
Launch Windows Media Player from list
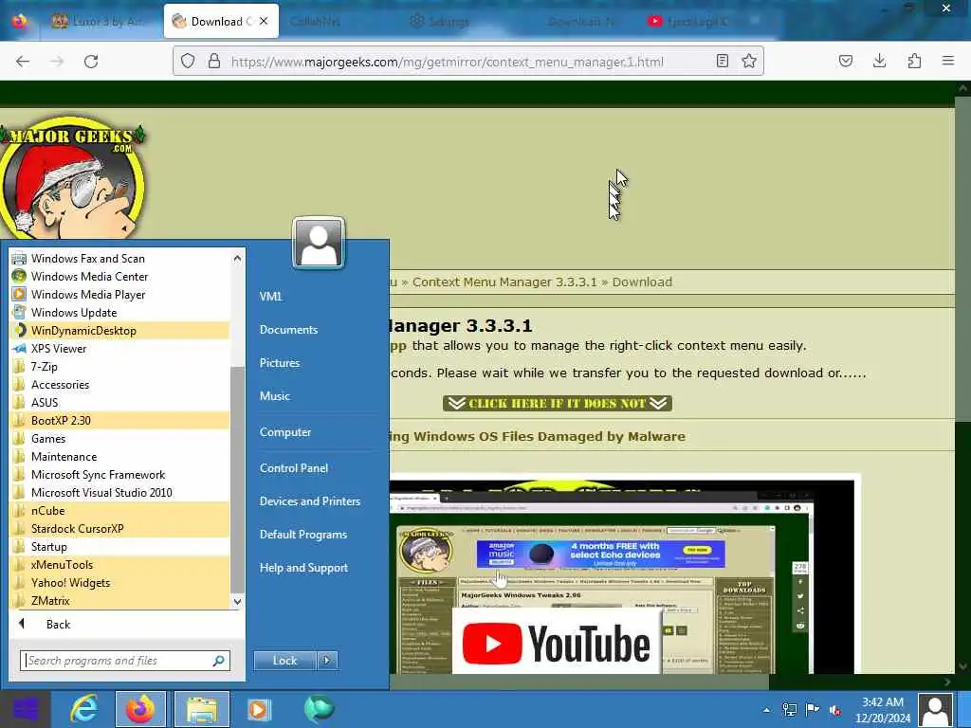[119, 294]
